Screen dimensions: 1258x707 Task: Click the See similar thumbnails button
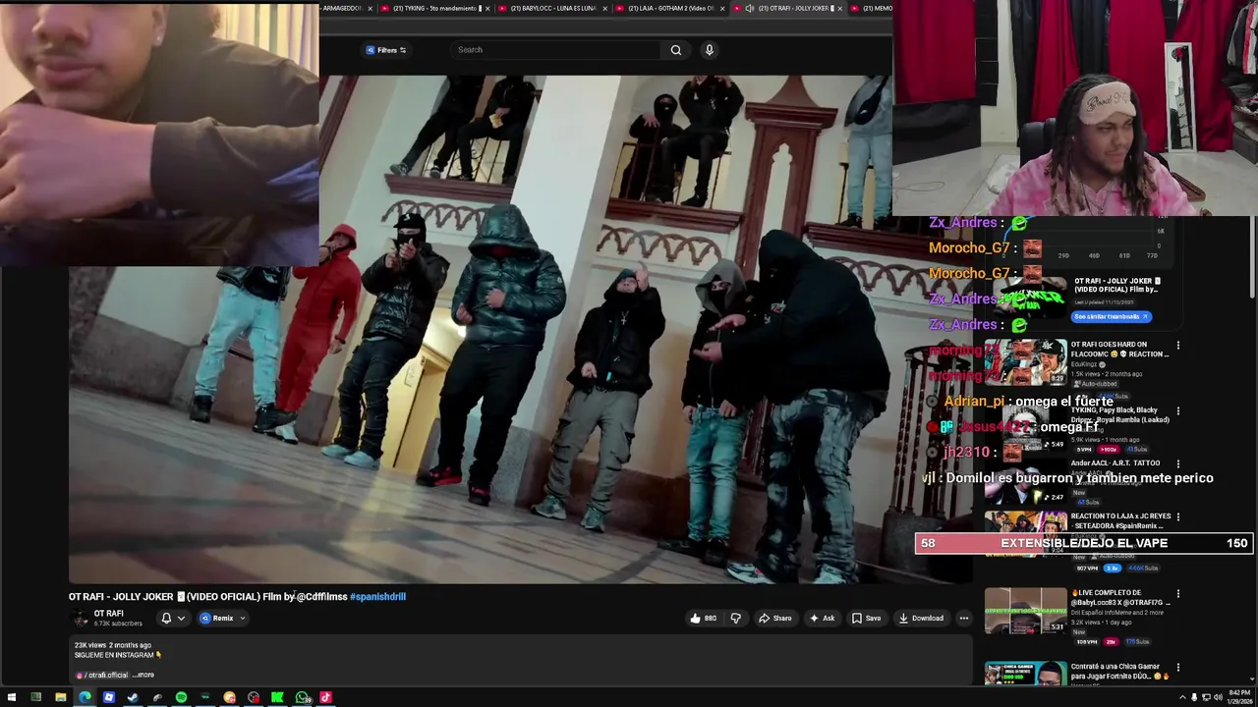[x=1111, y=316]
